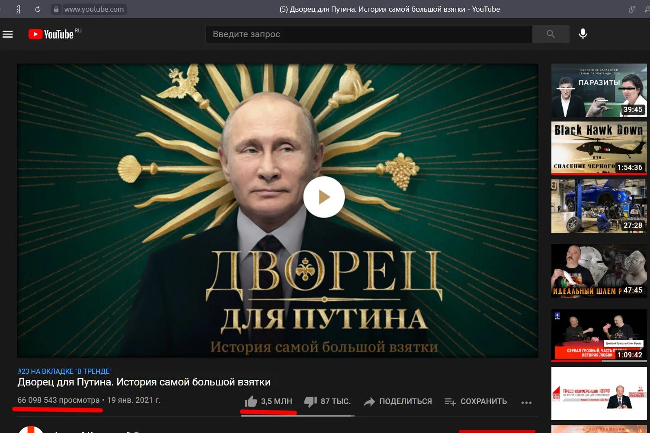
Task: Play the video with center play button
Action: pos(324,197)
